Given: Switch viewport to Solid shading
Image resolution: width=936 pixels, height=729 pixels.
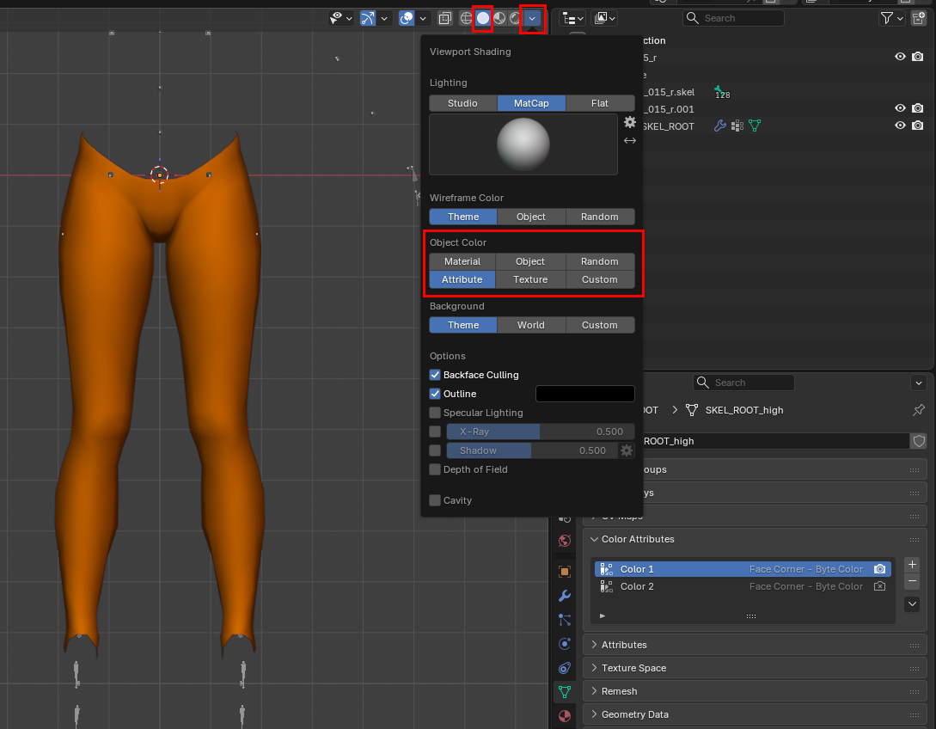Looking at the screenshot, I should pyautogui.click(x=483, y=19).
